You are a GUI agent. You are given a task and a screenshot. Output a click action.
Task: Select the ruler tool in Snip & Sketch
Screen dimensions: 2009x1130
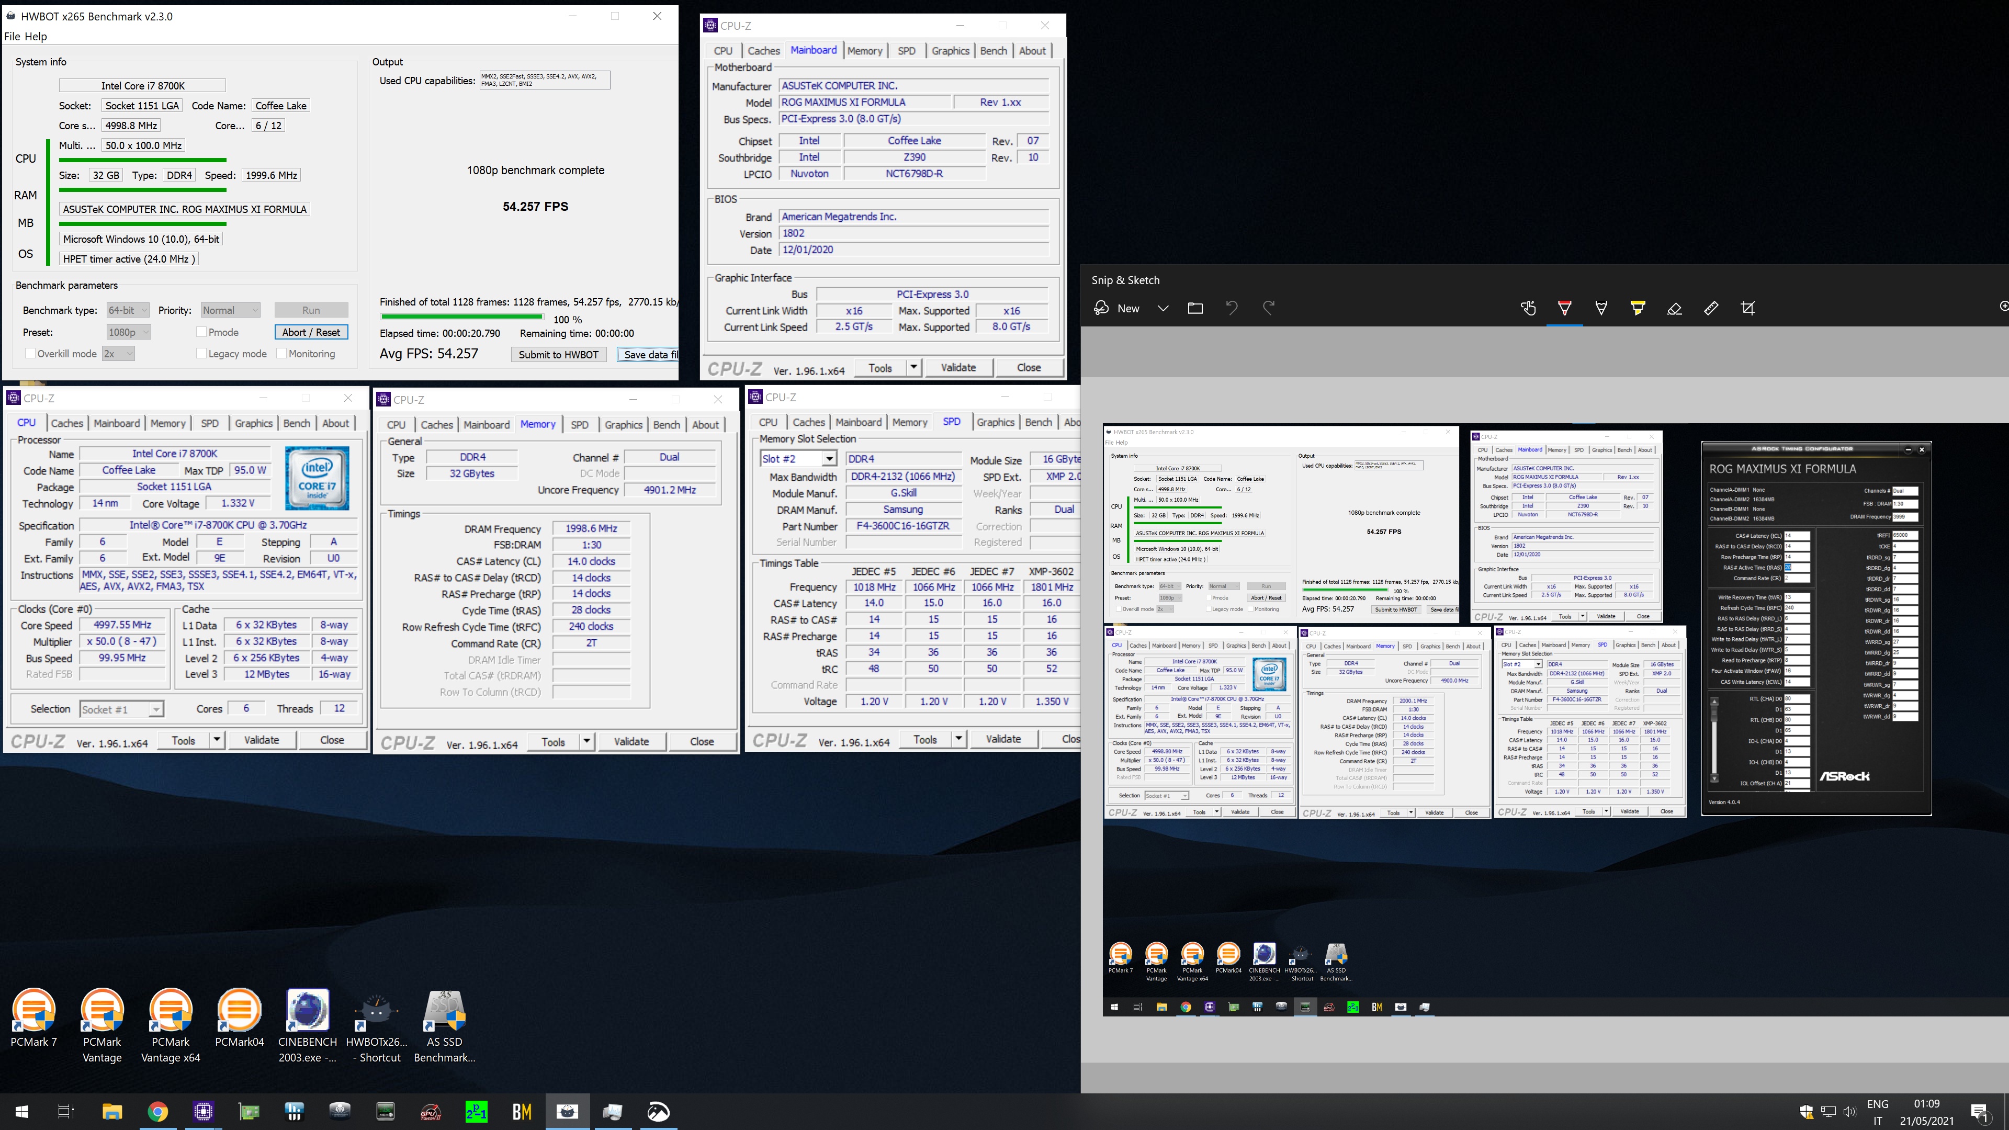[x=1711, y=308]
